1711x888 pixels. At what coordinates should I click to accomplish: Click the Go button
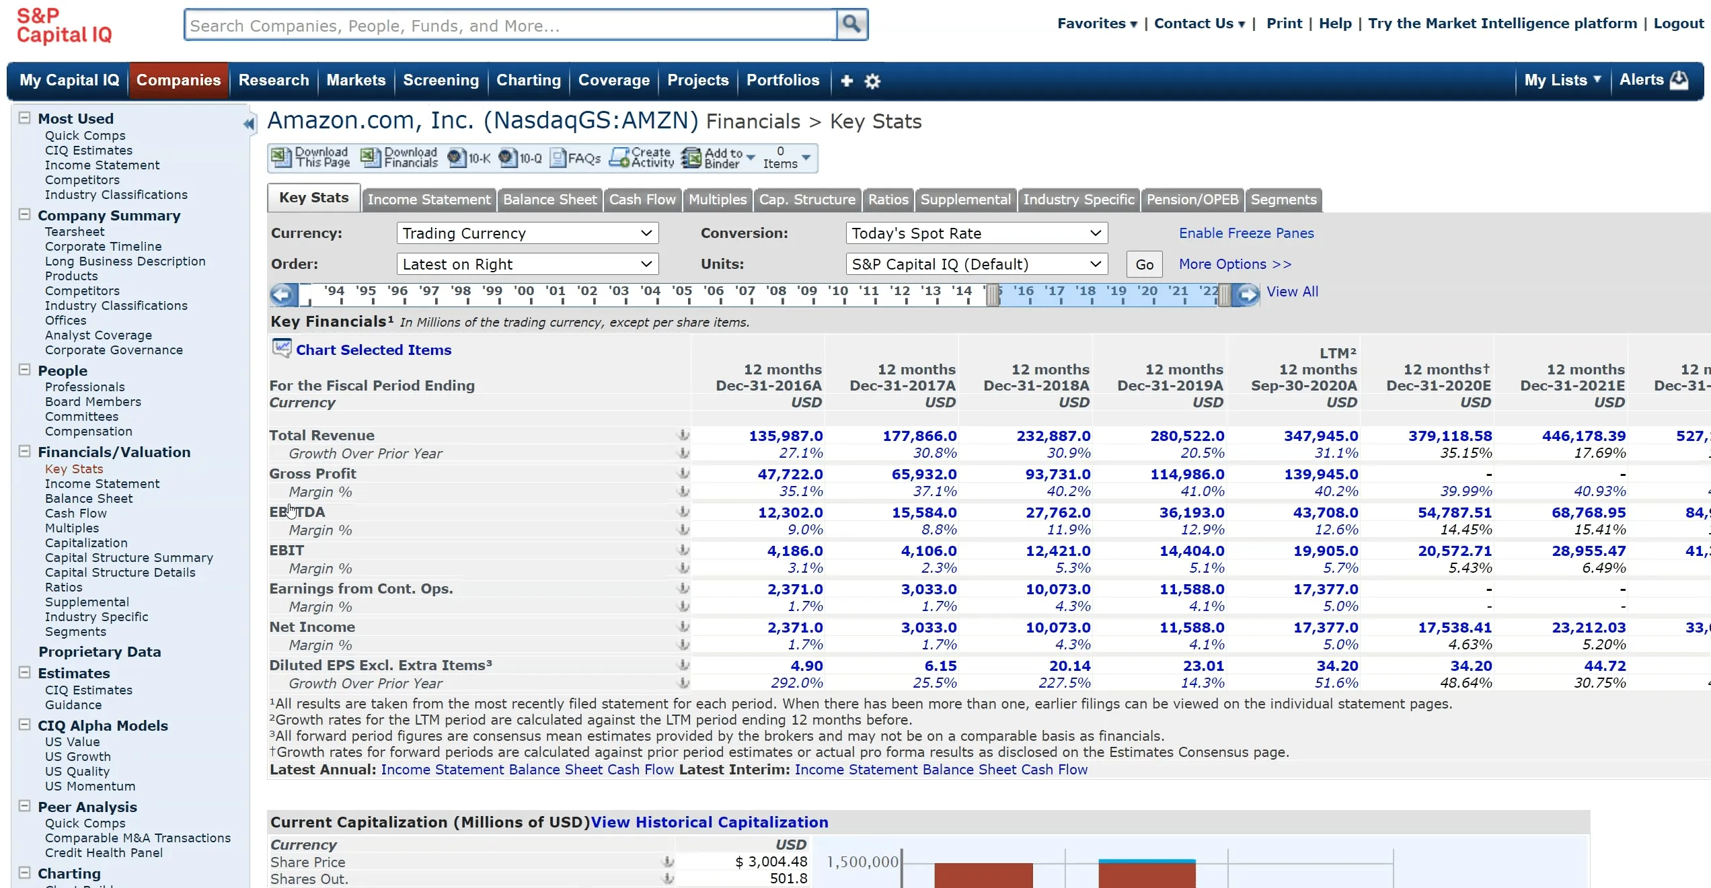(x=1144, y=264)
